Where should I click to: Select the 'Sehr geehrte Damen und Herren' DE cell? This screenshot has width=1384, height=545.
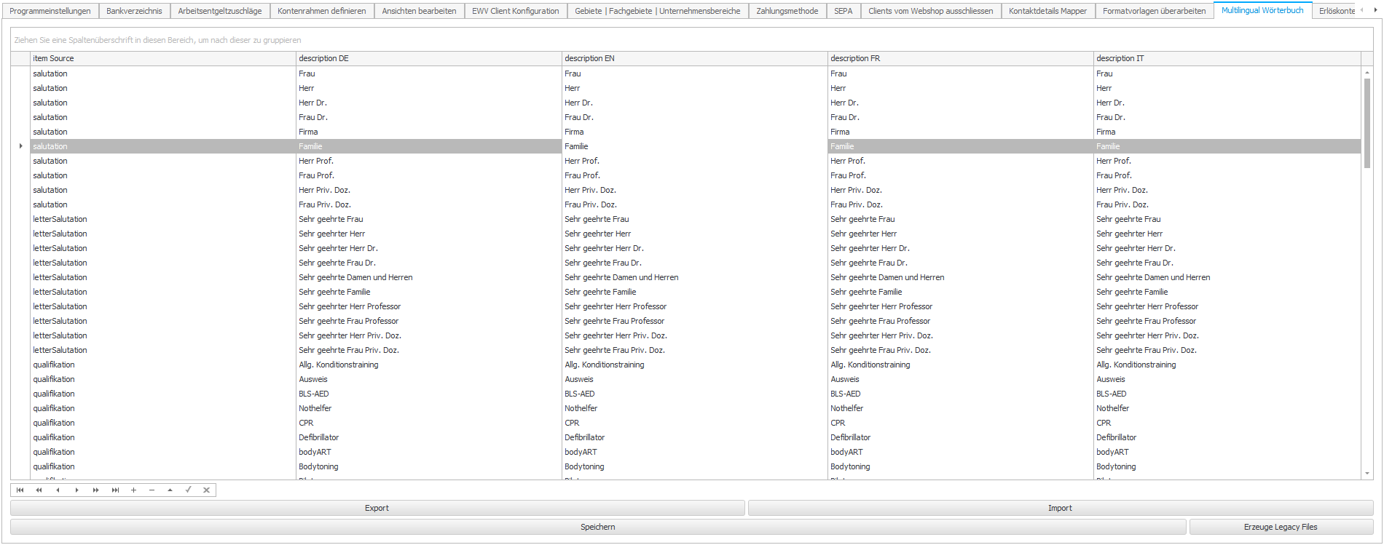tap(355, 277)
